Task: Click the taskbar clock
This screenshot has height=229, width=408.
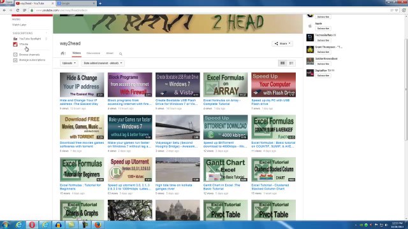Action: point(397,225)
